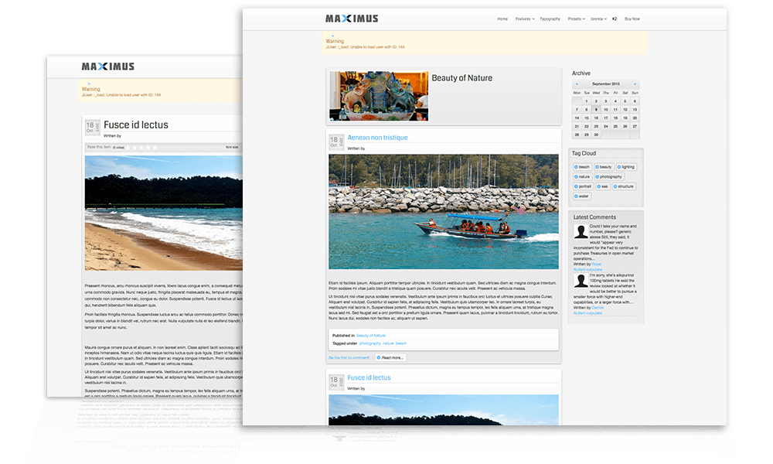This screenshot has height=464, width=773.
Task: Select the 'photography' tag in Tag Cloud
Action: (608, 177)
